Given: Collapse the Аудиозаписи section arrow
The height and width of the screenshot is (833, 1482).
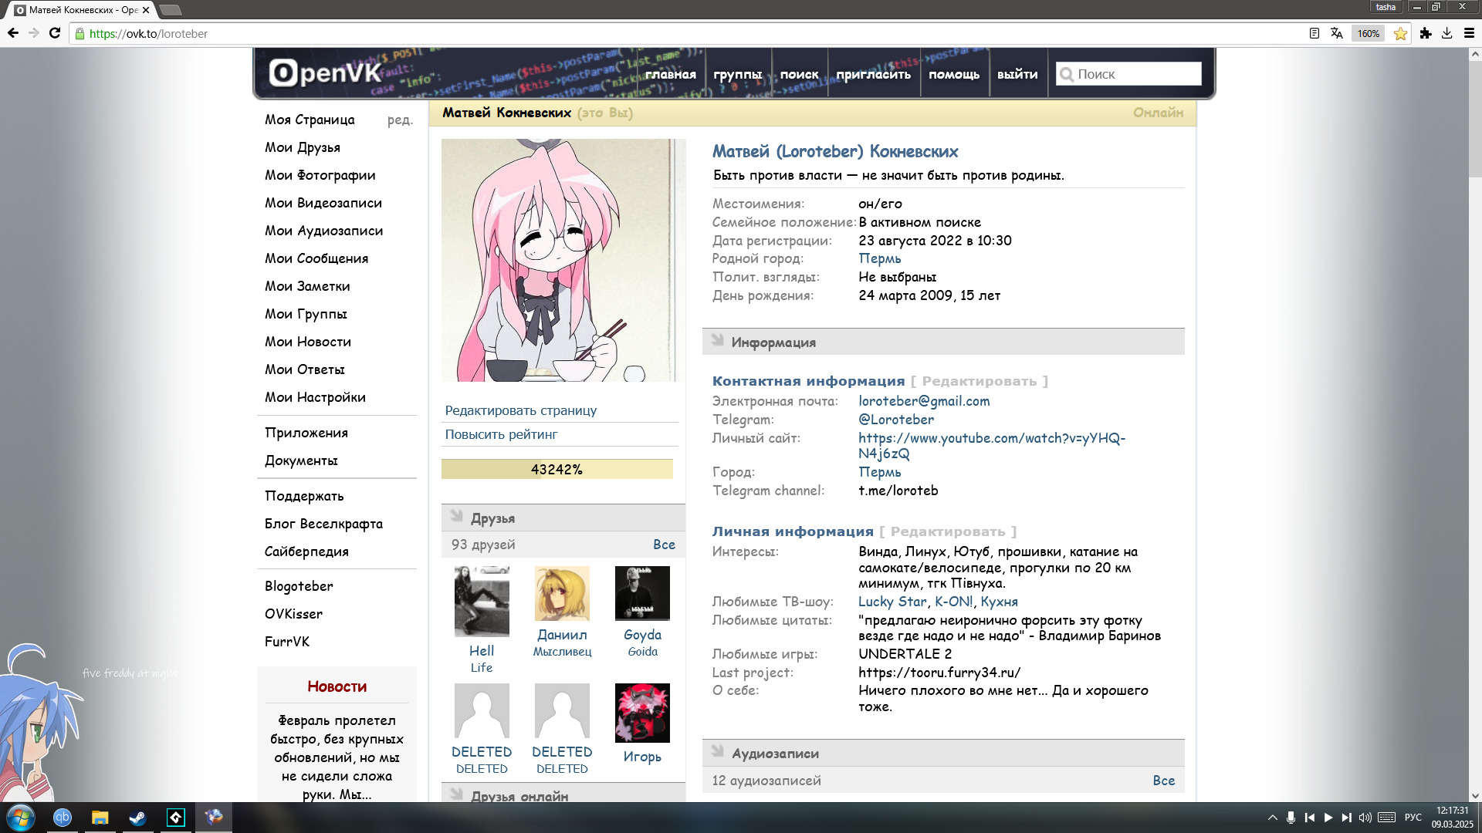Looking at the screenshot, I should [717, 751].
